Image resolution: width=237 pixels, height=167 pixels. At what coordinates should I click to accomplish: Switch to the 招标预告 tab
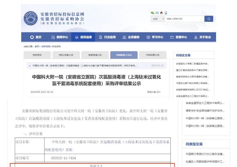(x=37, y=55)
